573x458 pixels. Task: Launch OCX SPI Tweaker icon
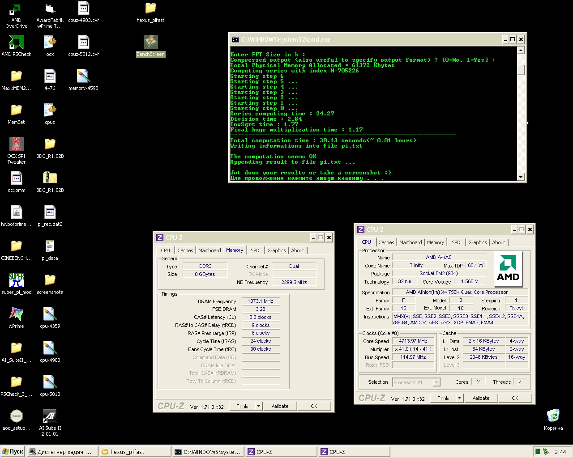(x=16, y=144)
